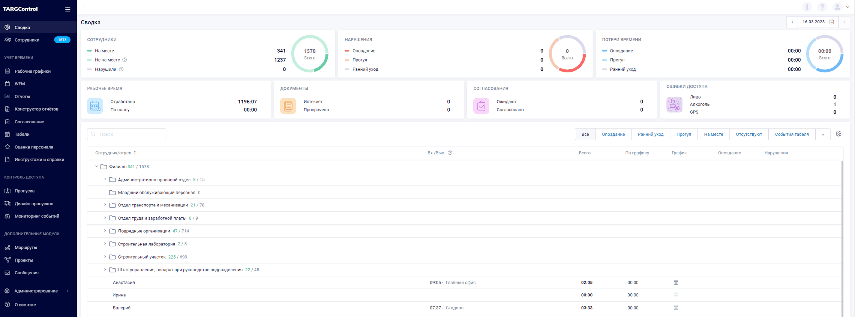Click the calendar icon in date field

(x=832, y=22)
